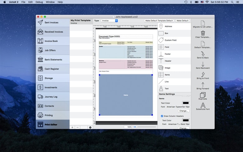Image resolution: width=243 pixels, height=152 pixels.
Task: Insert a Footer element
Action: click(x=161, y=54)
